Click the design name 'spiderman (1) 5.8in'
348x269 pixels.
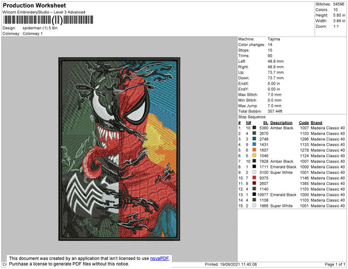(x=40, y=28)
